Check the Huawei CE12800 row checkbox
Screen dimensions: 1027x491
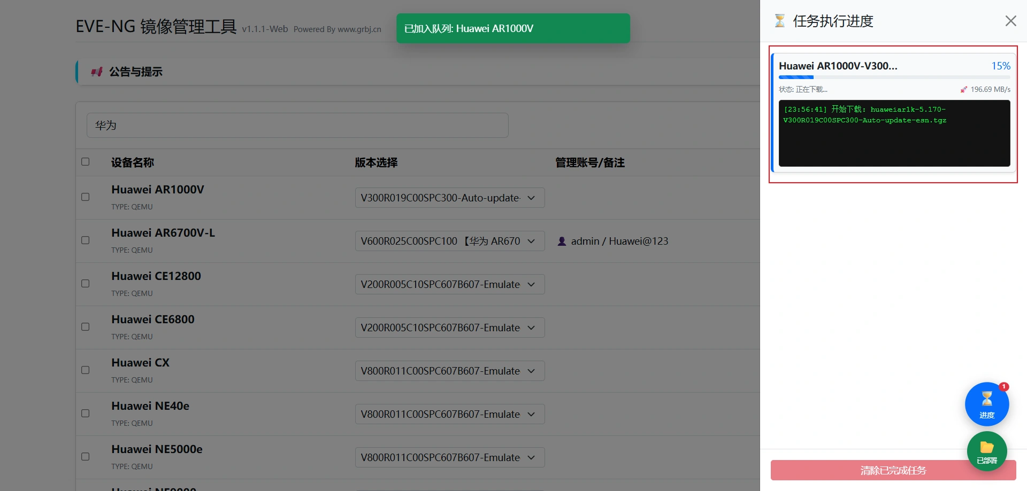[x=85, y=283]
